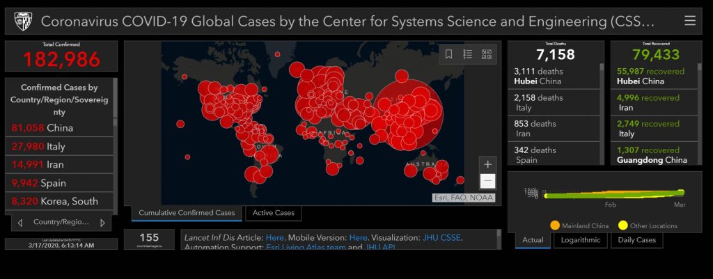Click the Total Deaths 7,158 figure
This screenshot has height=279, width=713.
555,55
